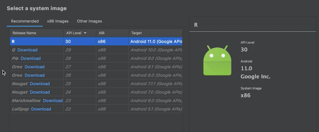
Task: Click the API Level sort arrow
Action: (x=85, y=33)
